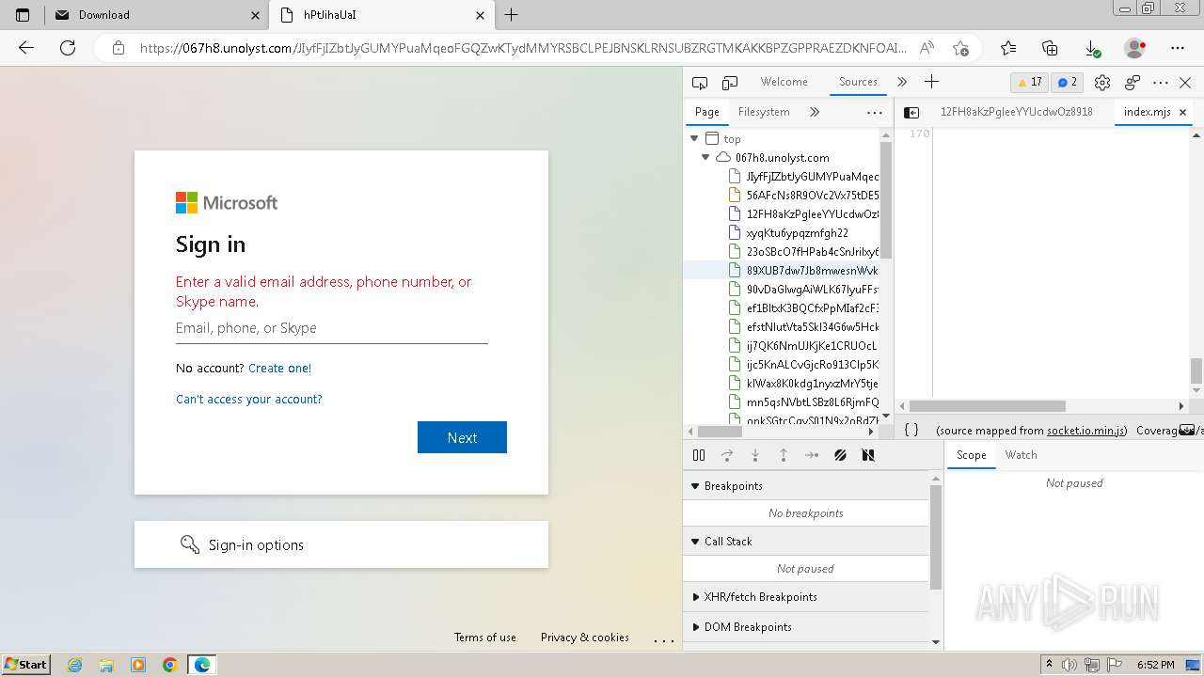Step over next function call
This screenshot has height=677, width=1204.
(x=727, y=455)
